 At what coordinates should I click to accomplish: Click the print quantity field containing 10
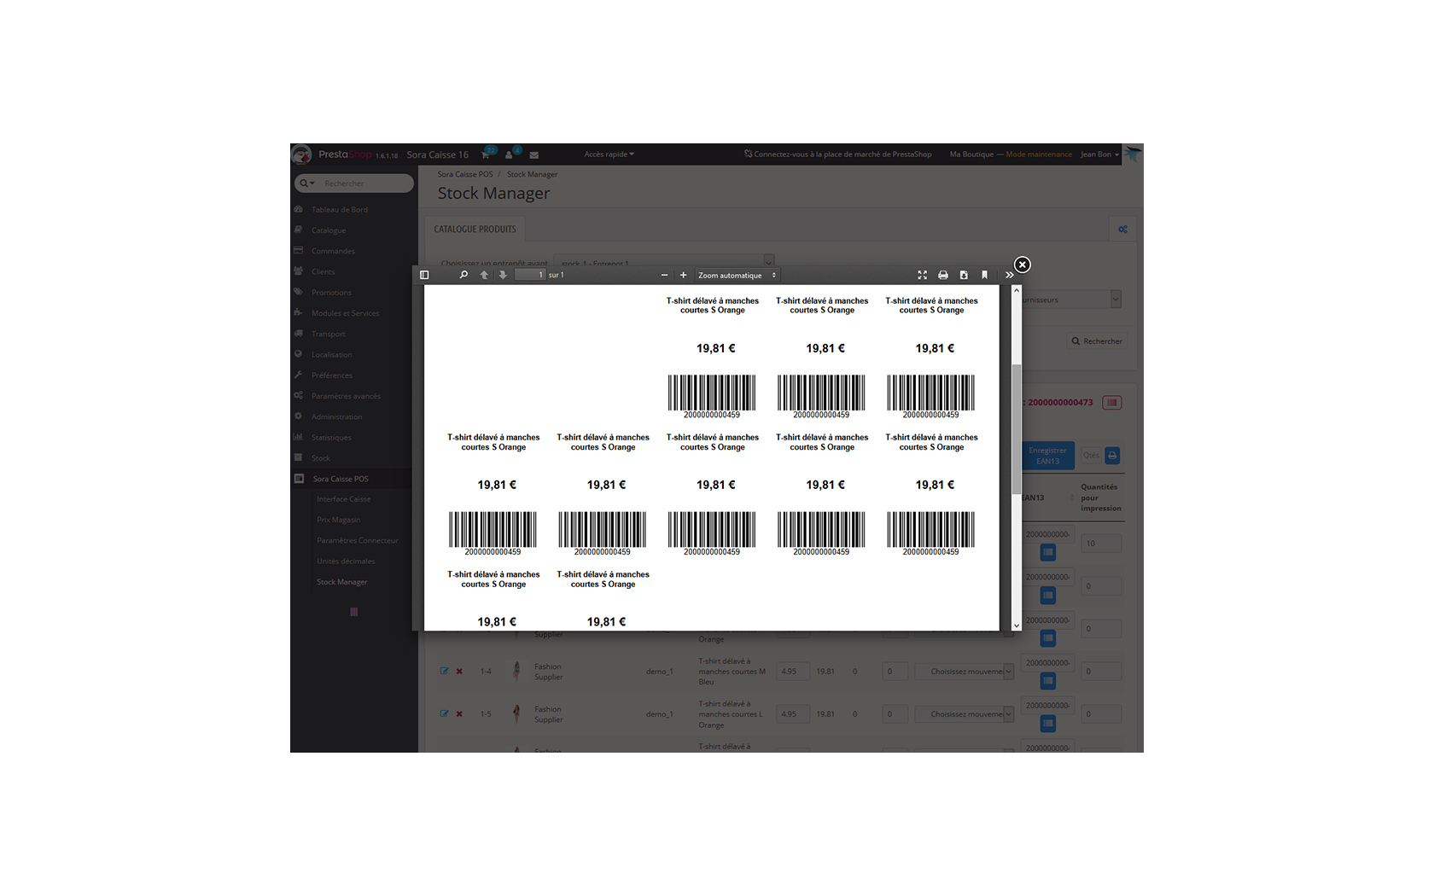pos(1101,544)
